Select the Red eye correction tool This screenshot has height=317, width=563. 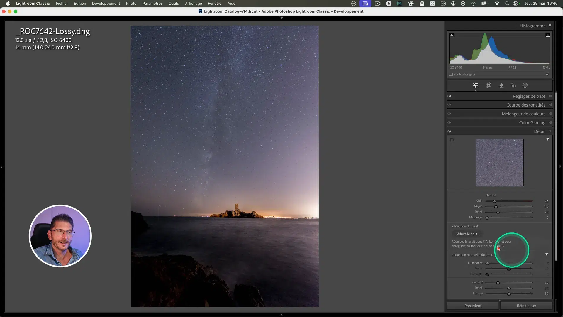[x=514, y=86]
